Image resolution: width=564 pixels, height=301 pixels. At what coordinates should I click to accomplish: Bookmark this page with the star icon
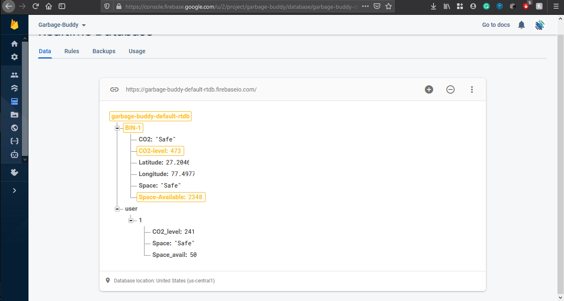point(389,6)
